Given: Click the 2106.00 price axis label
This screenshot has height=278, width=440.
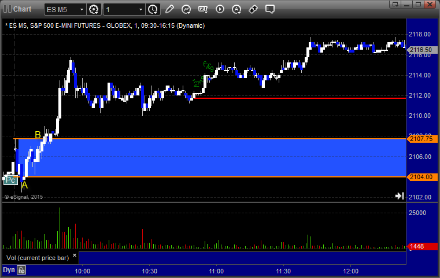Looking at the screenshot, I should 420,157.
